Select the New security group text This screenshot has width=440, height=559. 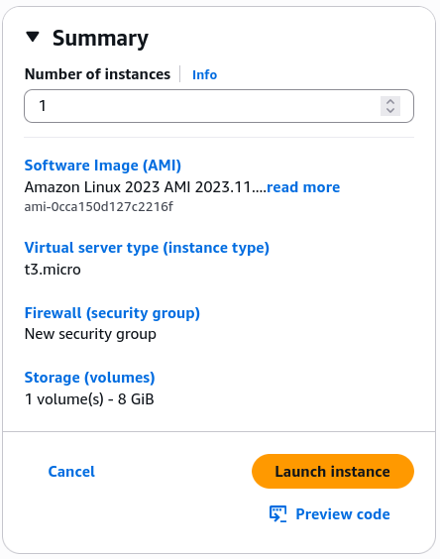coord(90,334)
